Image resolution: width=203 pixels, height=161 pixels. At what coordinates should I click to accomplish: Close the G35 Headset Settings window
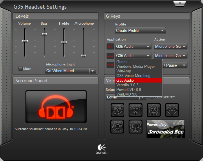tap(180, 3)
